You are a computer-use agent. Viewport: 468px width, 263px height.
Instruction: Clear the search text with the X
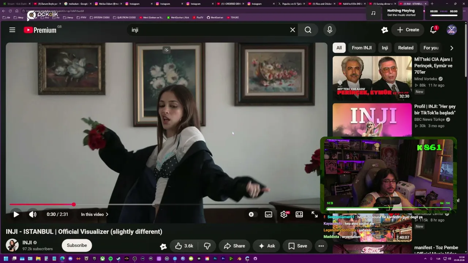(x=292, y=30)
